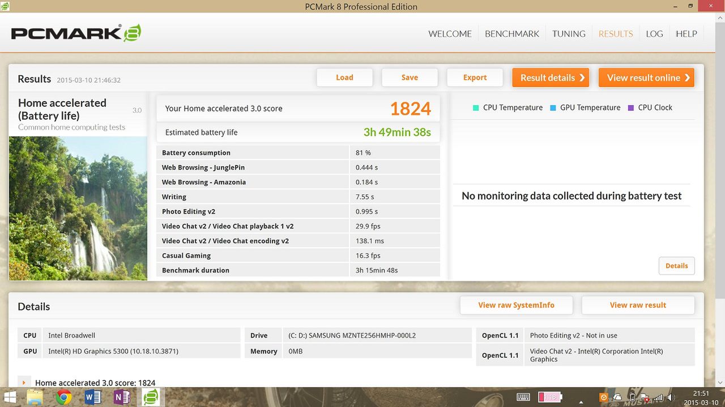Switch to the BENCHMARK tab
The image size is (725, 407).
tap(512, 34)
